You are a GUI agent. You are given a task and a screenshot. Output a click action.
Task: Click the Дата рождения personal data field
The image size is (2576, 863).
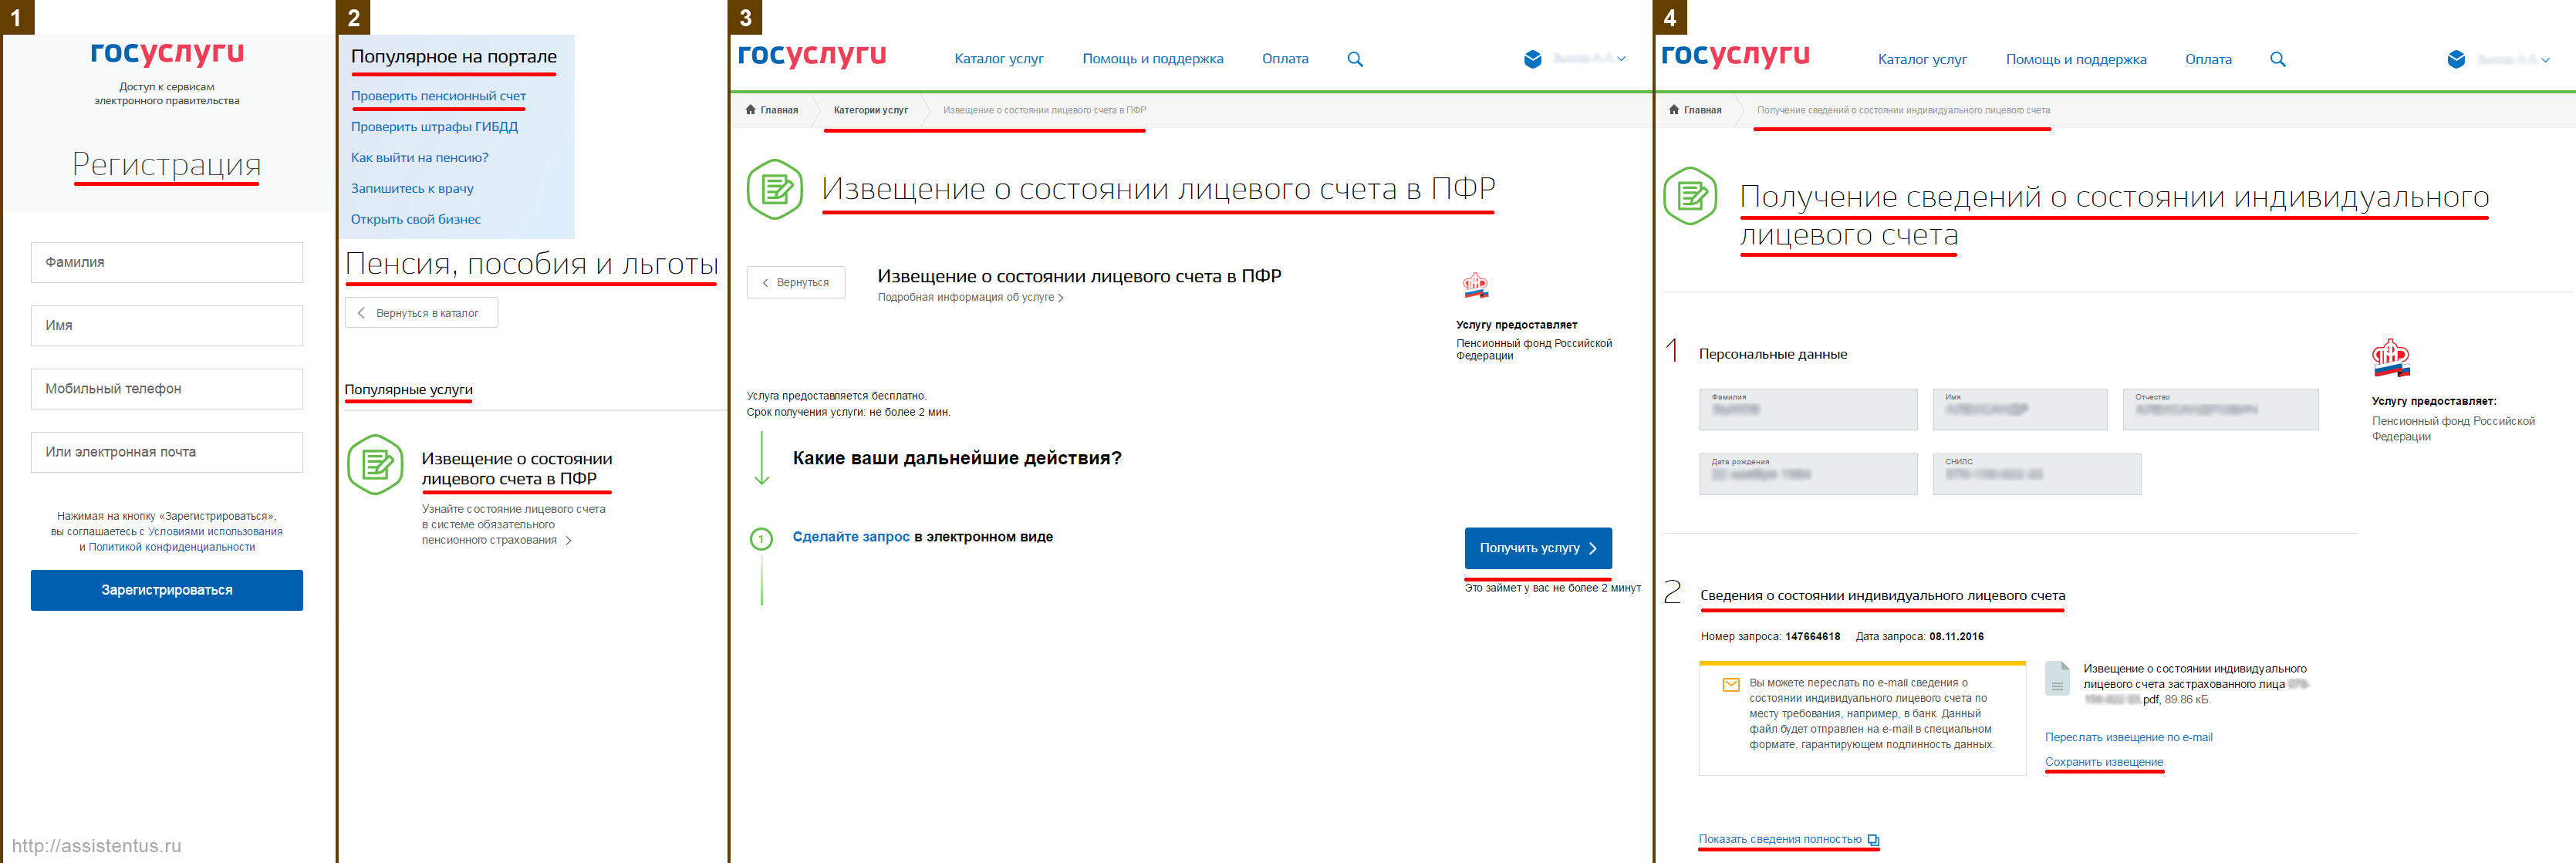pos(1808,474)
